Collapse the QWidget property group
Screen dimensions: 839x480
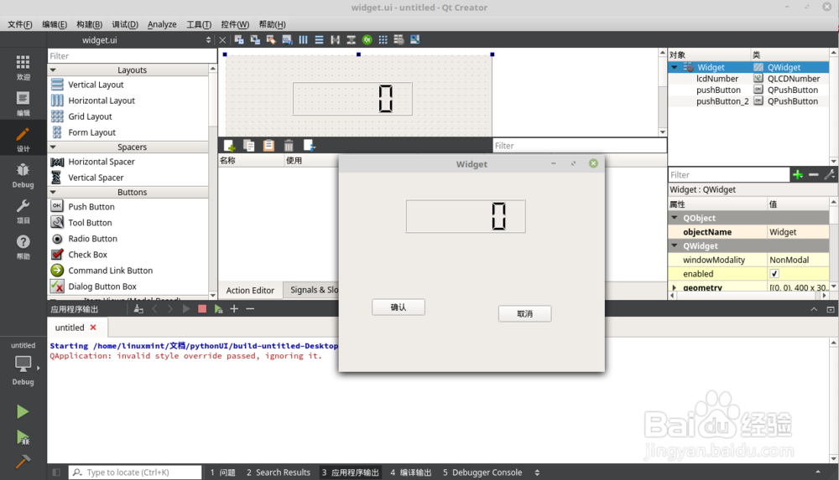[675, 246]
